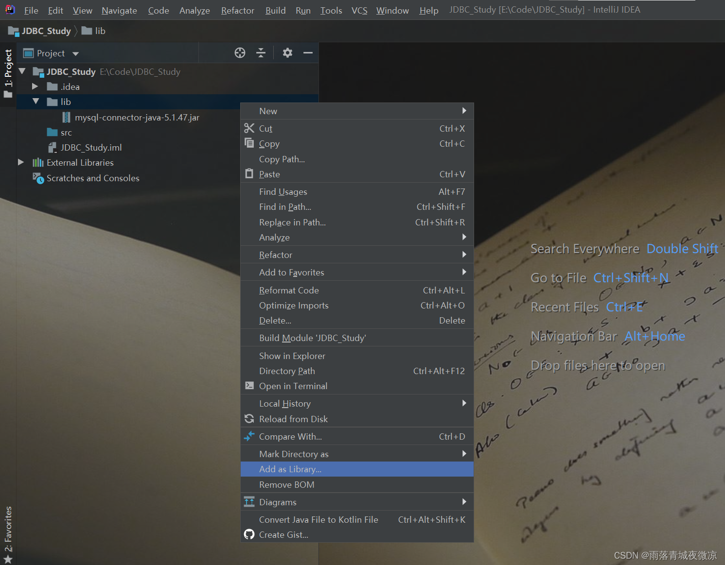
Task: Choose Find Usages in context menu
Action: (x=357, y=191)
